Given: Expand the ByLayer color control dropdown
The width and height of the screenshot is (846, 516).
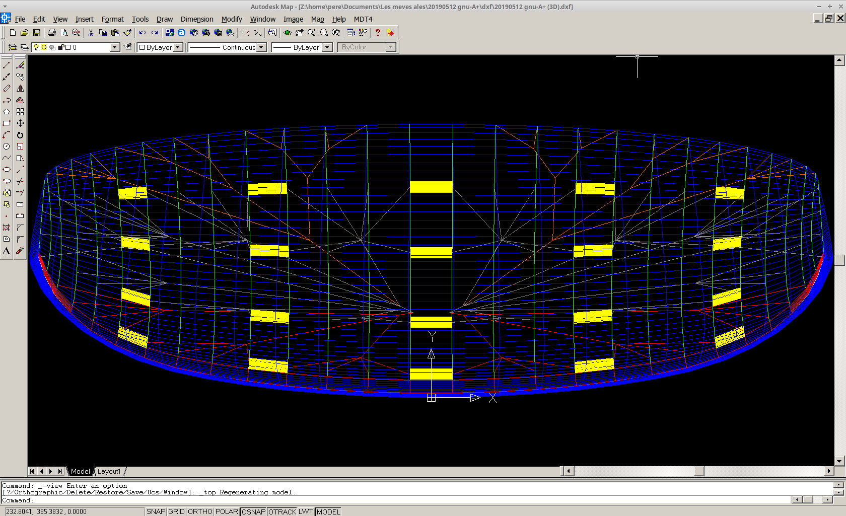Looking at the screenshot, I should pos(177,47).
